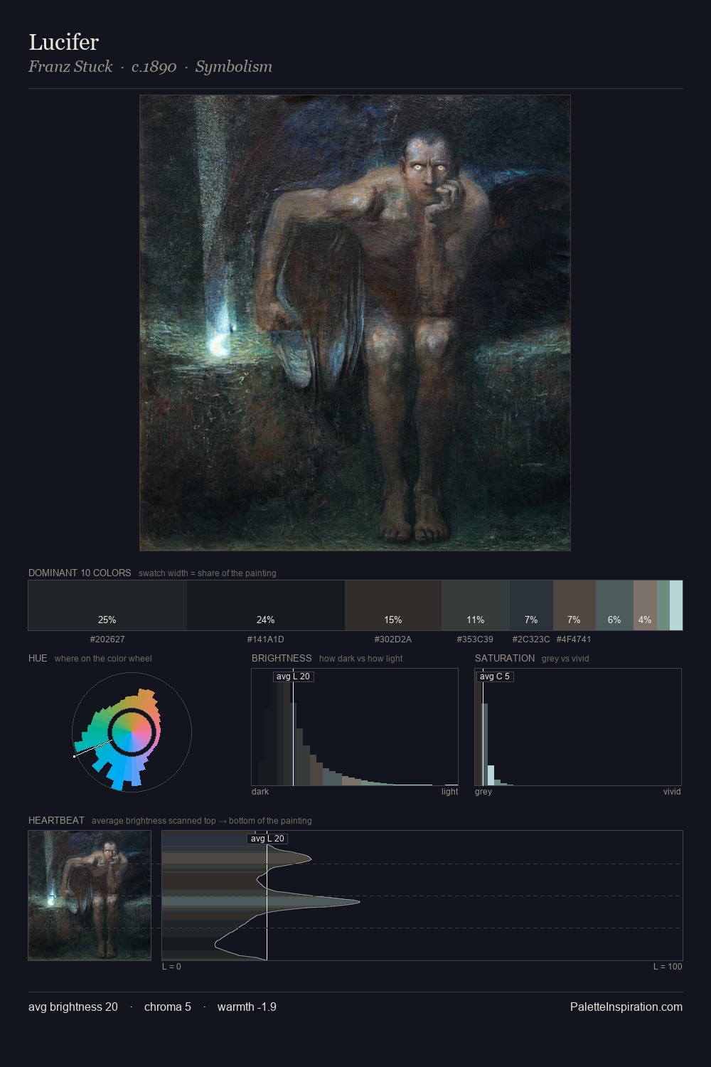The width and height of the screenshot is (711, 1067).
Task: Click the 25% swatch #202627
Action: coord(107,605)
